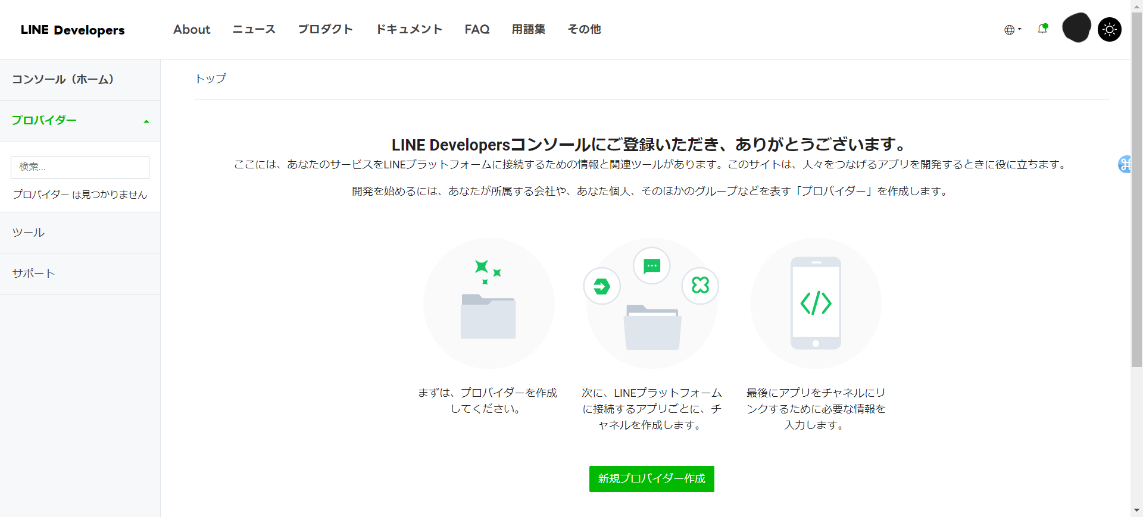Toggle light/dark theme sun button
This screenshot has width=1143, height=517.
[1110, 29]
